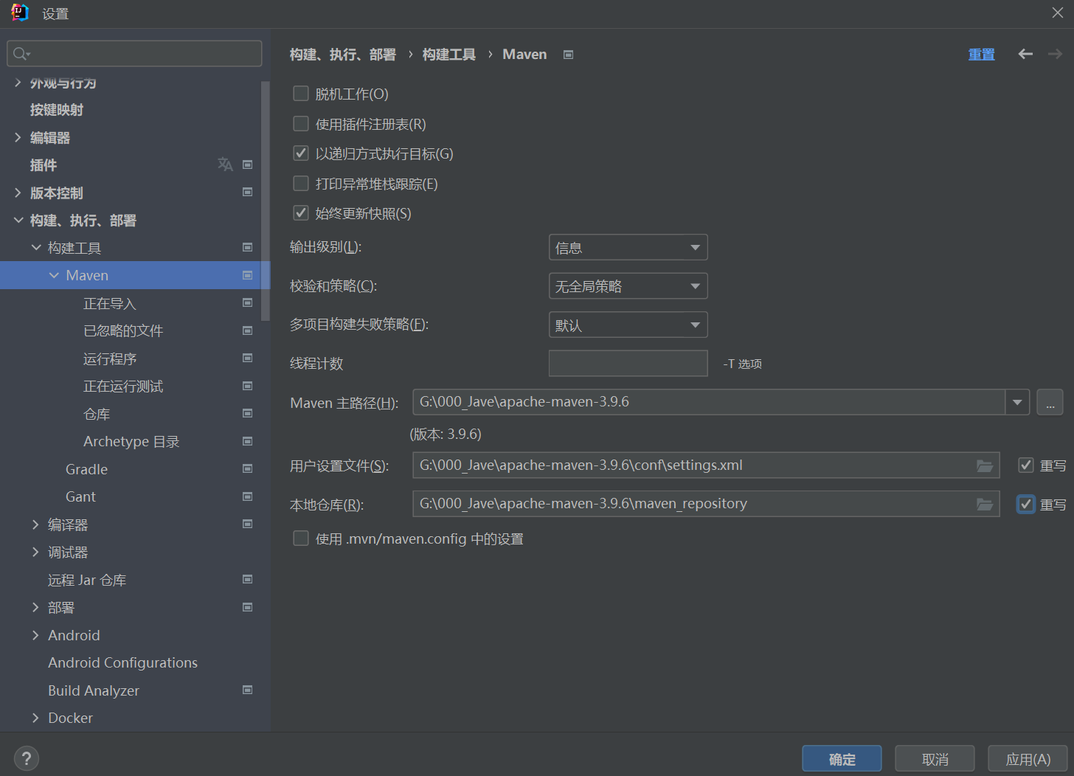Enable 打印异常堆栈跟踪(E) checkbox
Screen dimensions: 1074x776
pyautogui.click(x=301, y=183)
